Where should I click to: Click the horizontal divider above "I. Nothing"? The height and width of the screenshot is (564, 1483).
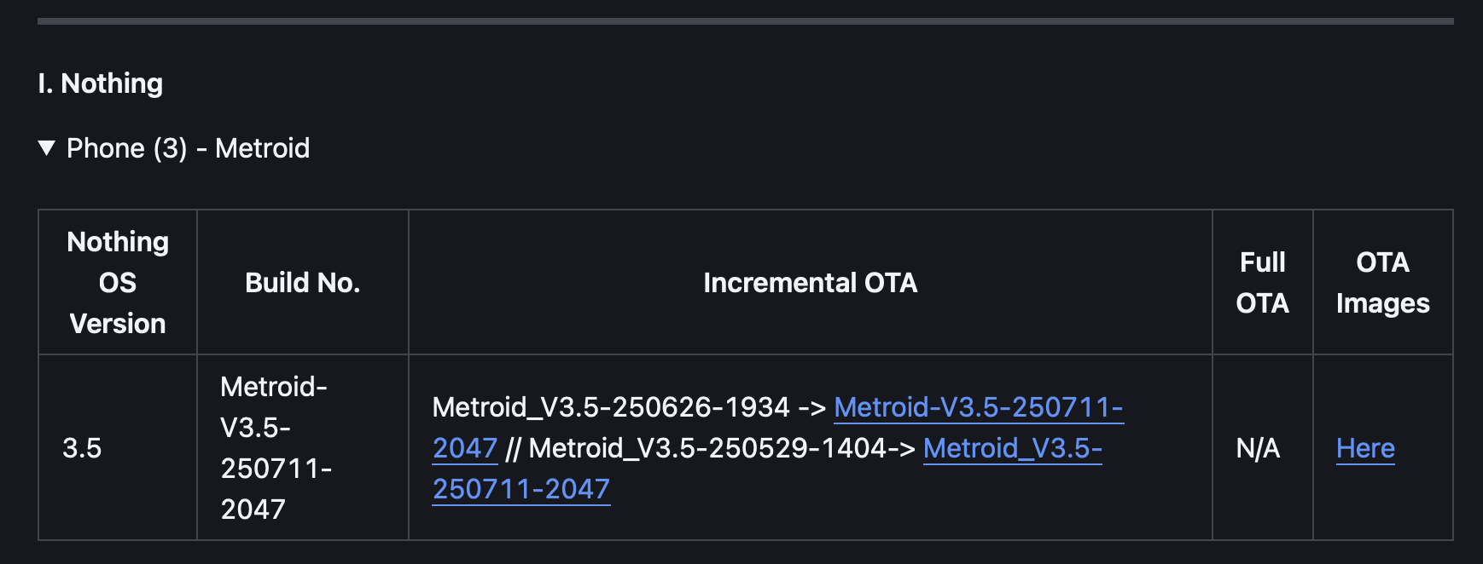[745, 21]
